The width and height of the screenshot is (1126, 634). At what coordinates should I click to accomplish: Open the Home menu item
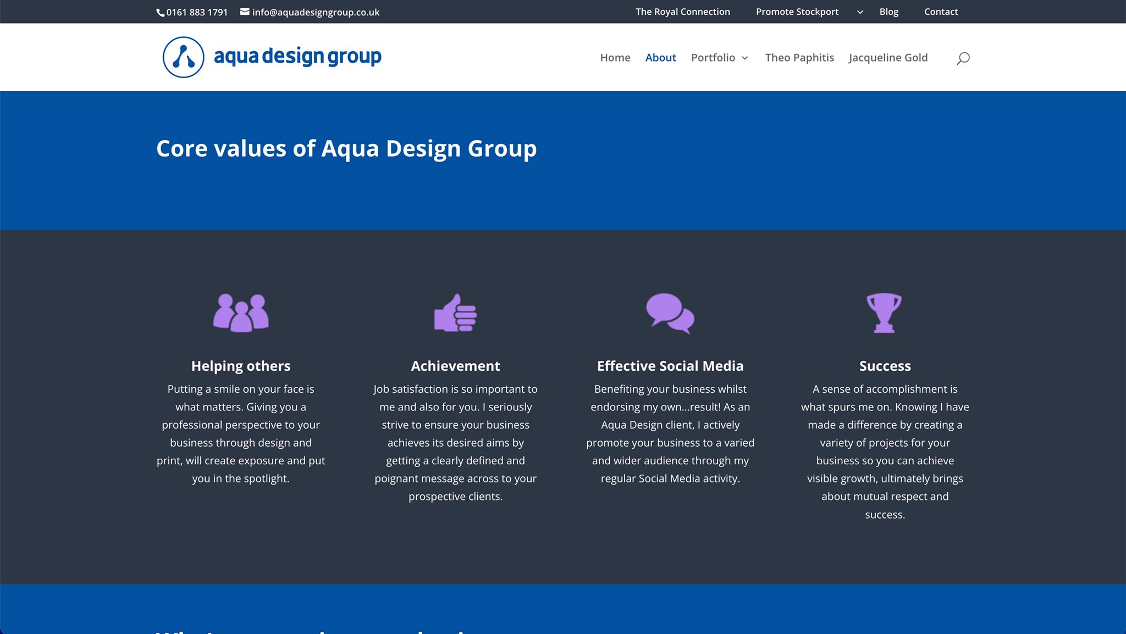point(615,58)
